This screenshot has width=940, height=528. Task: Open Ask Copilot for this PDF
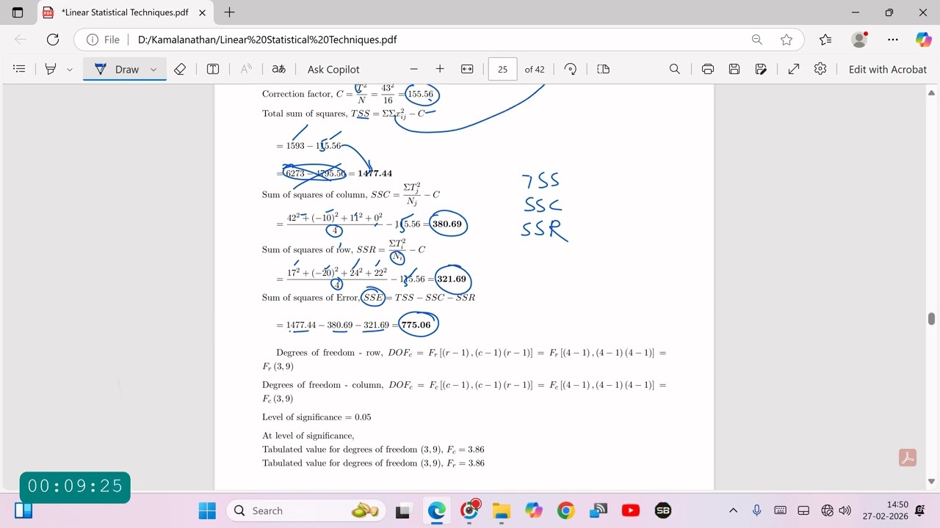(333, 69)
